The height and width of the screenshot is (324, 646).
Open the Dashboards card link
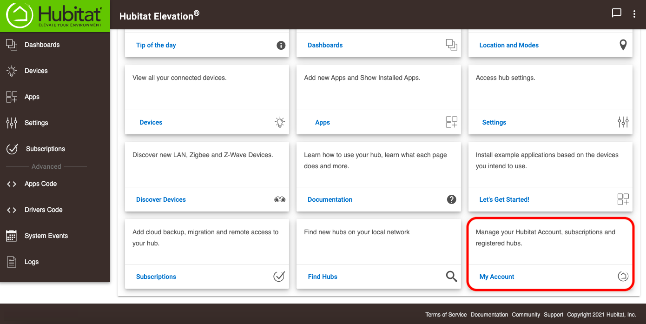coord(325,45)
